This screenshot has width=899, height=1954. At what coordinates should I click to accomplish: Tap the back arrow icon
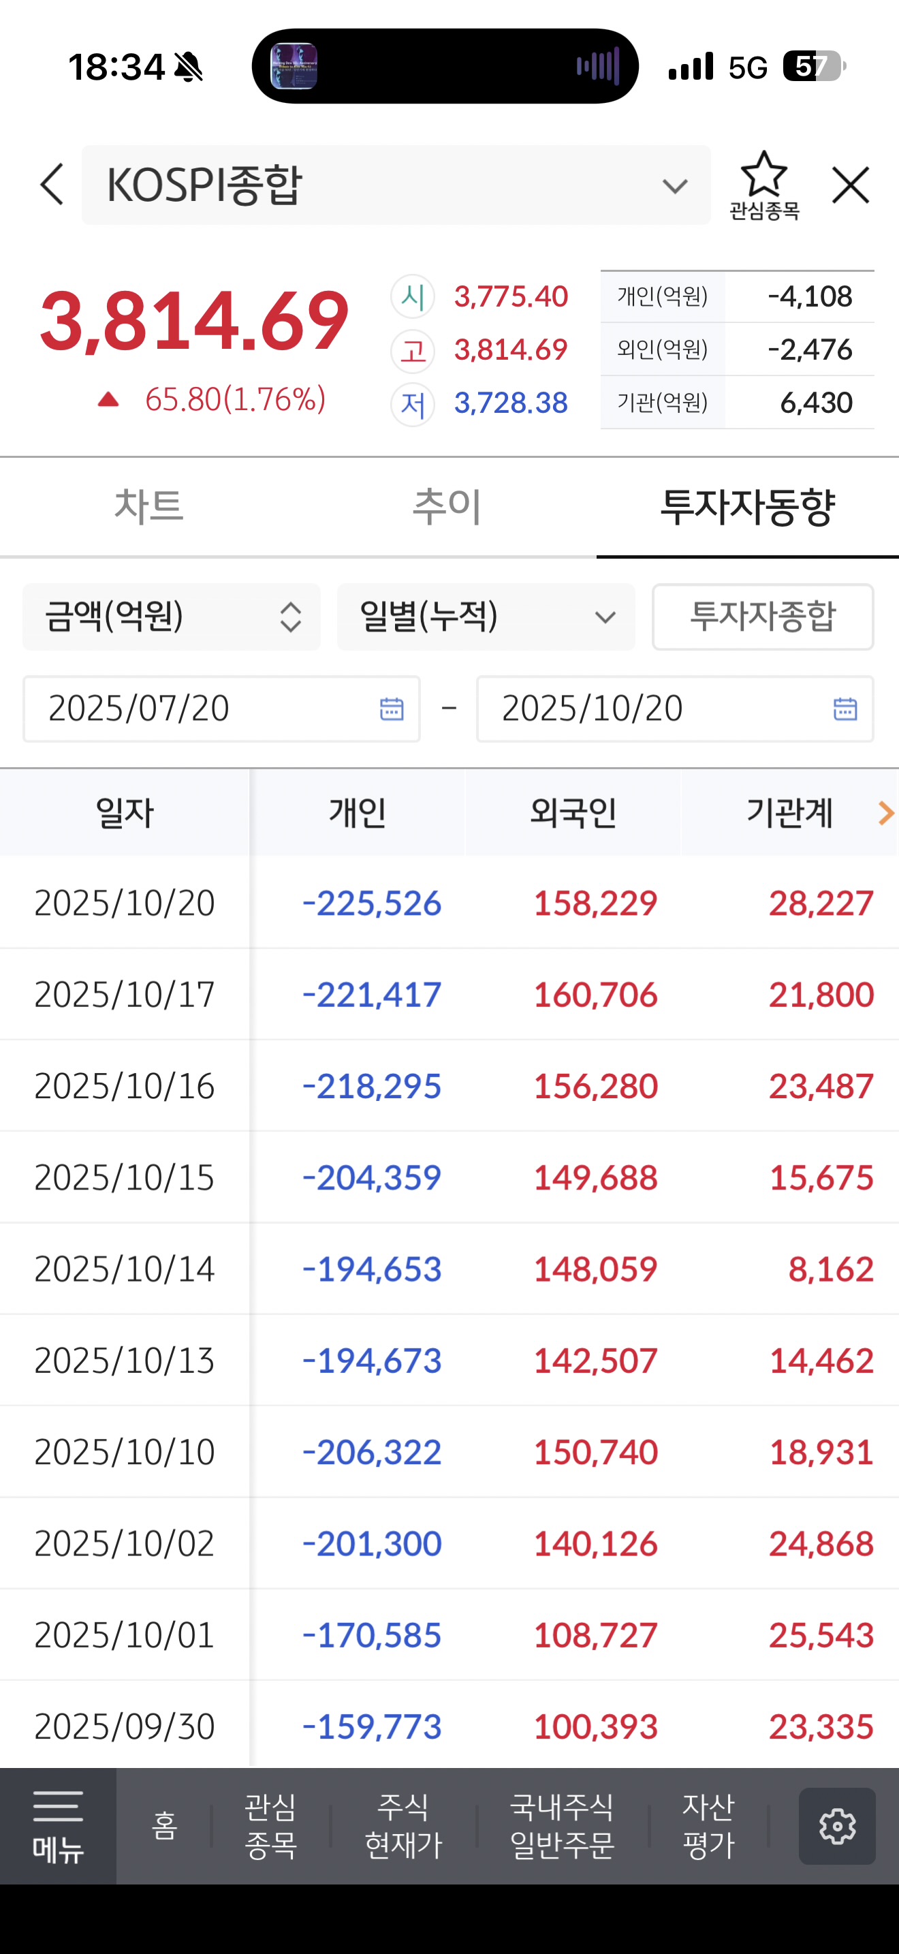pos(52,185)
